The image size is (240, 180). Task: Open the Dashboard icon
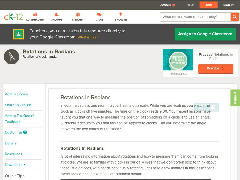35,15
